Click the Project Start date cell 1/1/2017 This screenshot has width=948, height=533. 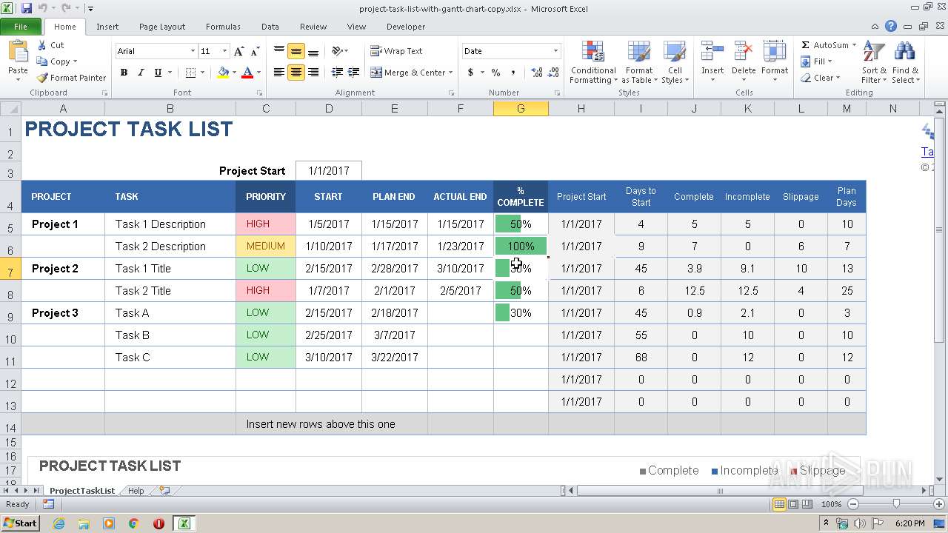coord(329,170)
